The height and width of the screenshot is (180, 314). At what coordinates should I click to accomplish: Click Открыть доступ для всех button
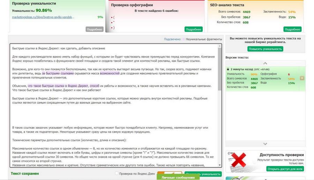(x=285, y=169)
